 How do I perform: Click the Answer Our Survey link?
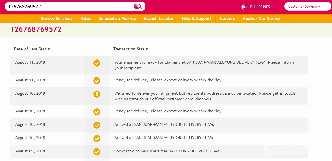coord(261,19)
